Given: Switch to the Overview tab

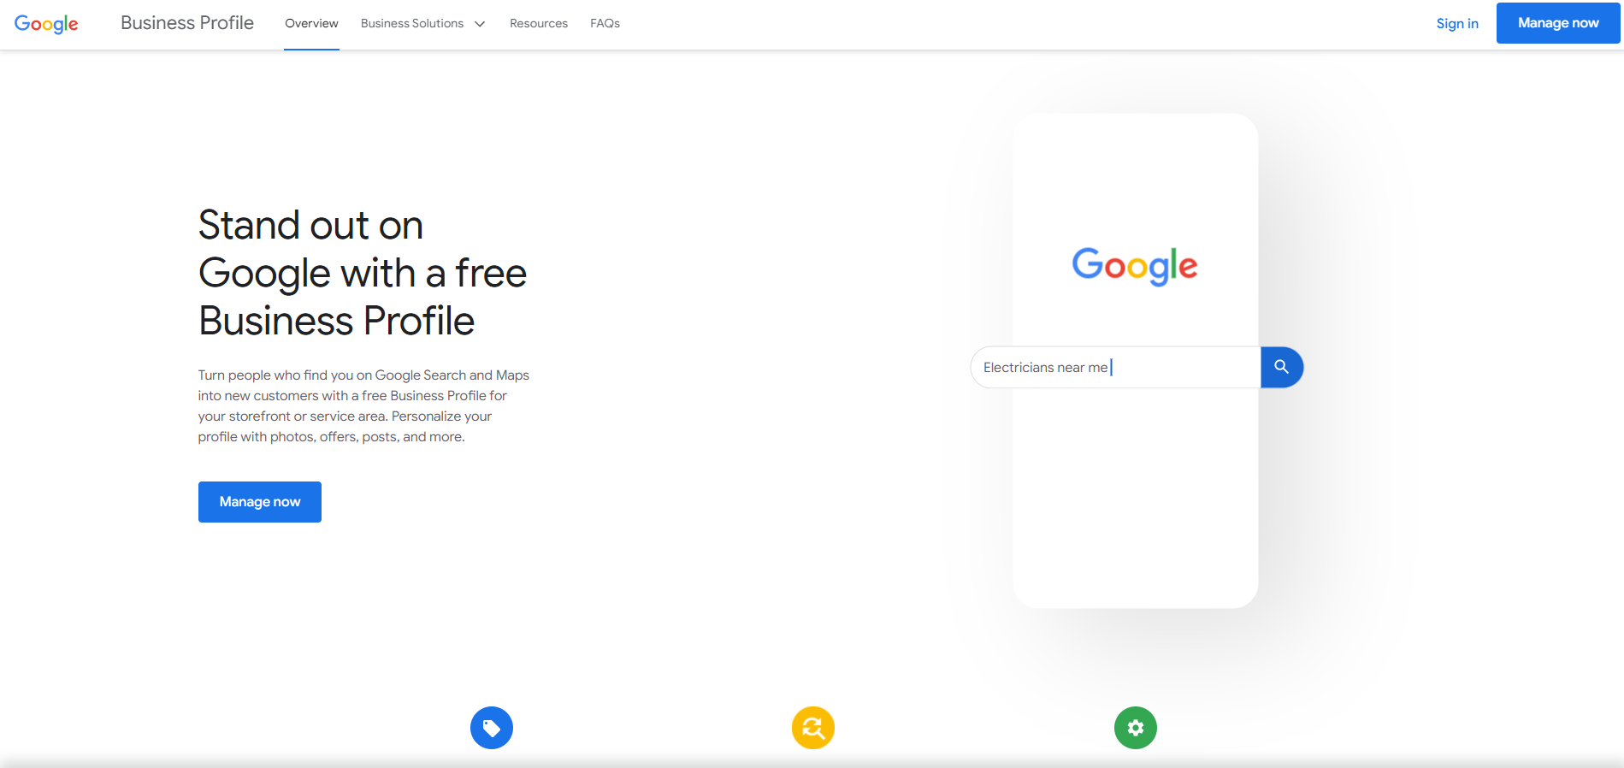Looking at the screenshot, I should coord(311,24).
